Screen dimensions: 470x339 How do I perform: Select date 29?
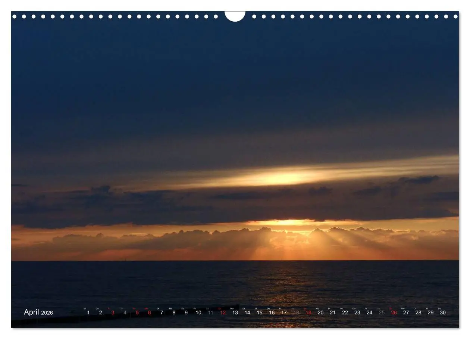(x=431, y=312)
